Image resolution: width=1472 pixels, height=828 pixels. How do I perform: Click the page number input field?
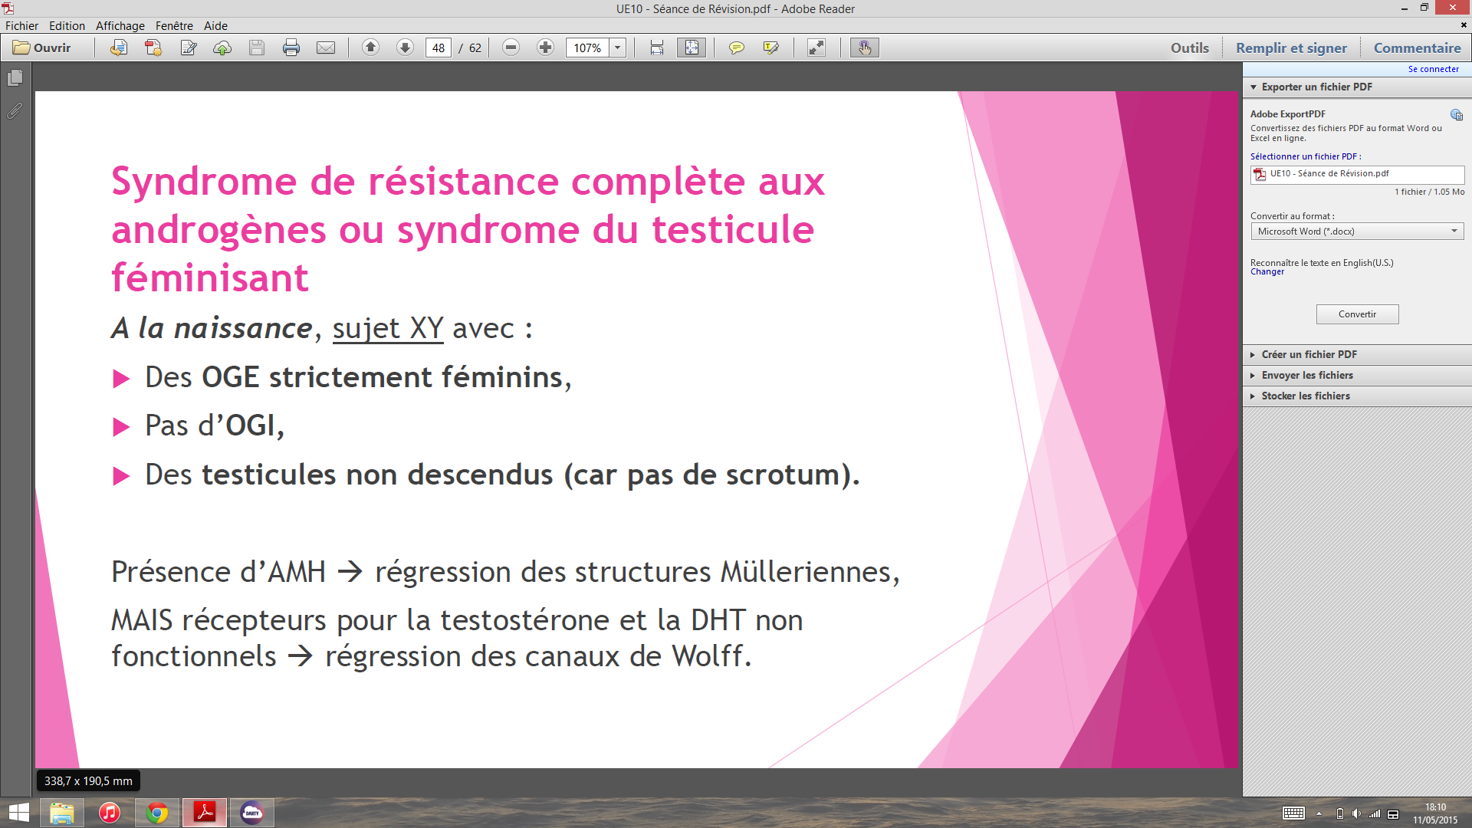click(438, 48)
